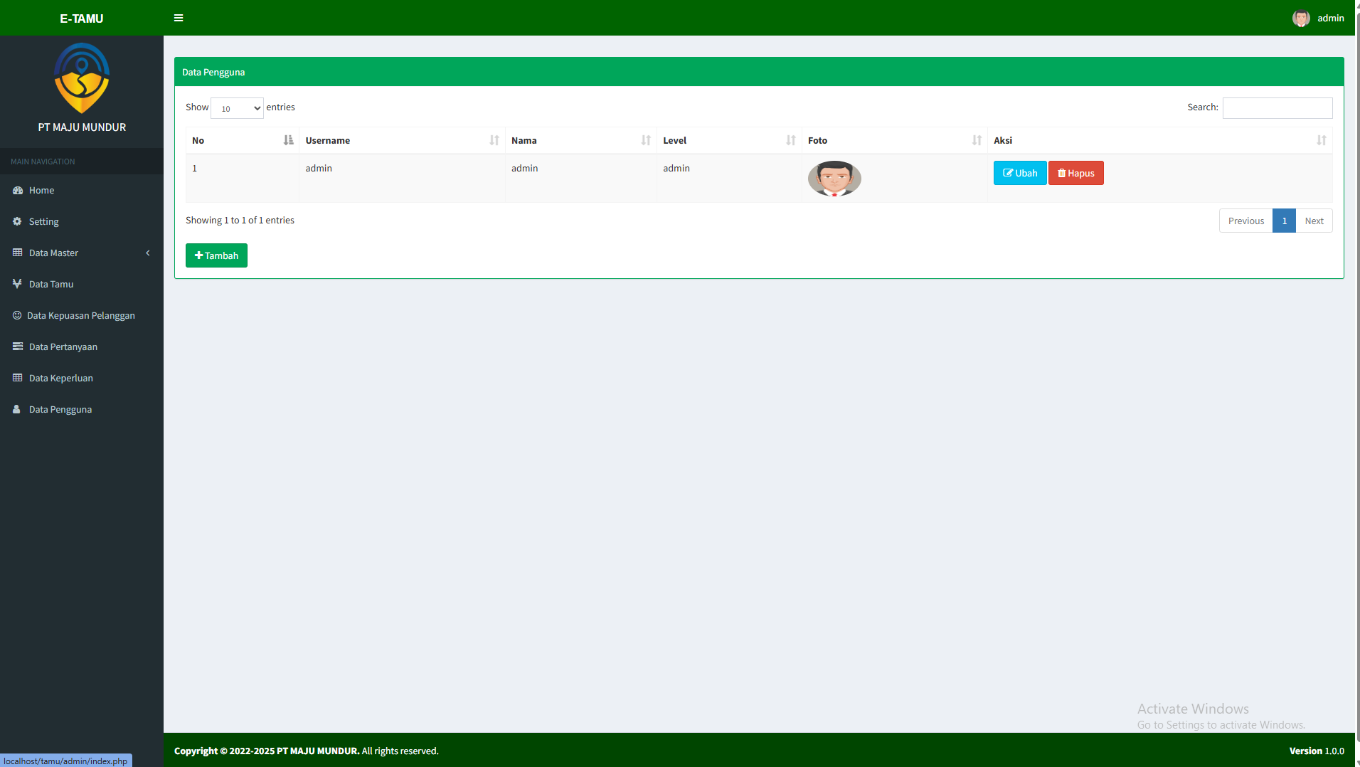Sort by Nama column sort icon

coord(646,140)
